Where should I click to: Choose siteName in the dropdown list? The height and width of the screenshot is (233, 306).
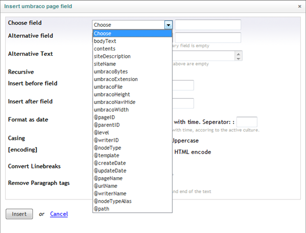[132, 64]
